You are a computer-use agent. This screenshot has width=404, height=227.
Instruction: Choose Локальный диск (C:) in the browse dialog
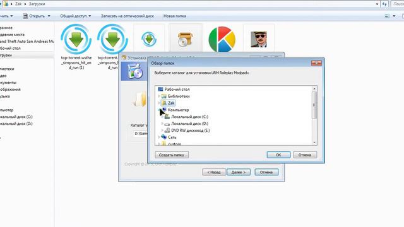pos(189,117)
